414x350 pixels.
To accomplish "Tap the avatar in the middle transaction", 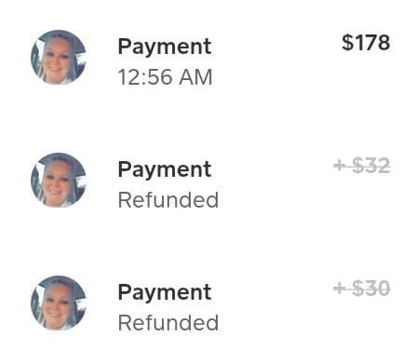I will [59, 180].
